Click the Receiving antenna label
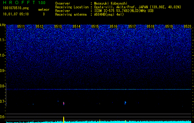Image resolution: width=194 pixels, height=123 pixels. [71, 14]
